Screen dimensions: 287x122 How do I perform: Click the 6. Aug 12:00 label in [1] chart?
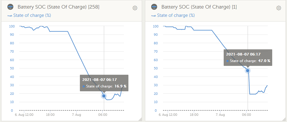(167, 114)
